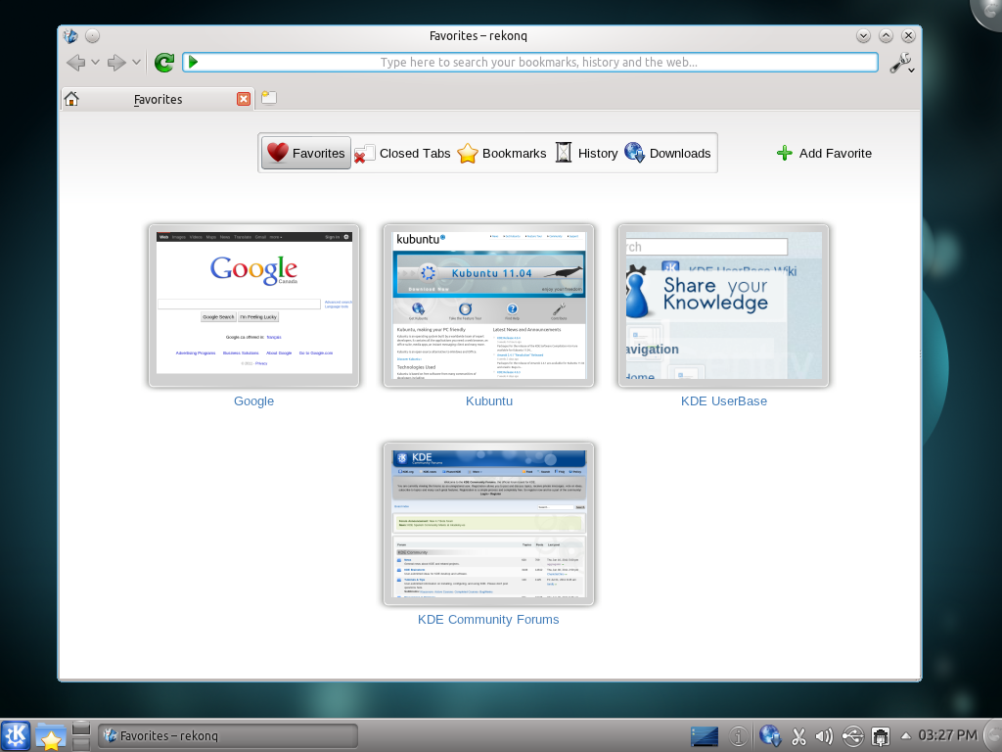The height and width of the screenshot is (752, 1002).
Task: Click the Add Favorite button
Action: pos(824,153)
